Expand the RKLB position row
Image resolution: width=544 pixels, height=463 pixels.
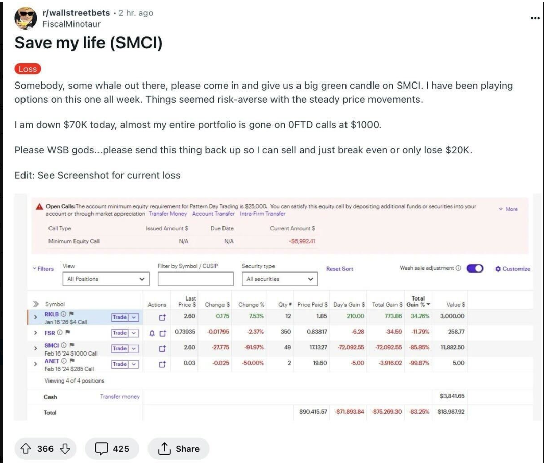point(35,317)
